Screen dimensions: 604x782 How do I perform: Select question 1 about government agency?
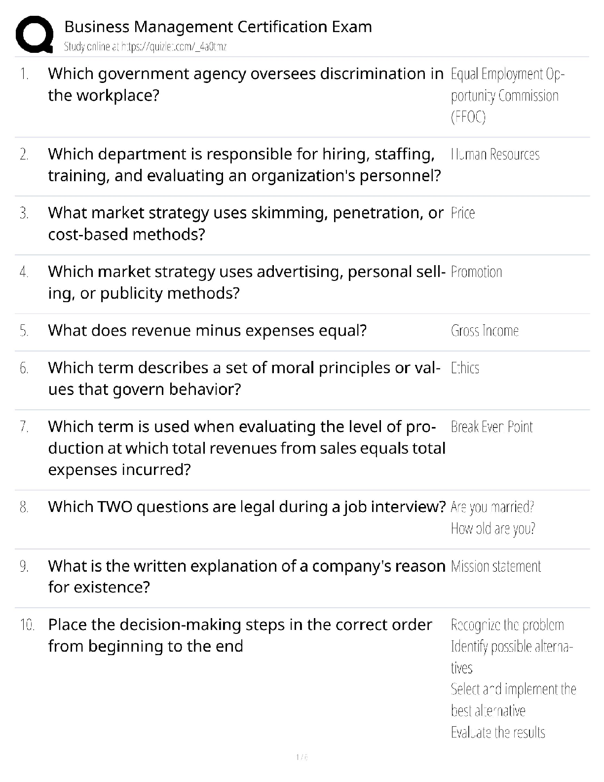[x=246, y=84]
